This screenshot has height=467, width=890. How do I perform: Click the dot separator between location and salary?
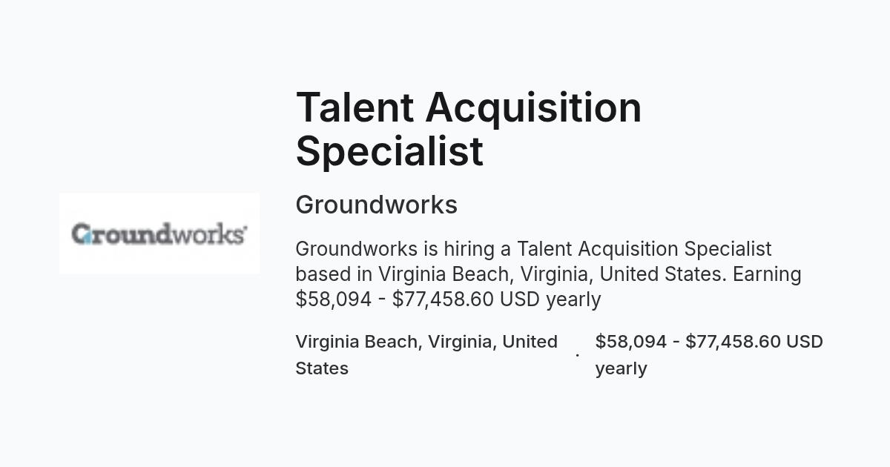pos(577,356)
